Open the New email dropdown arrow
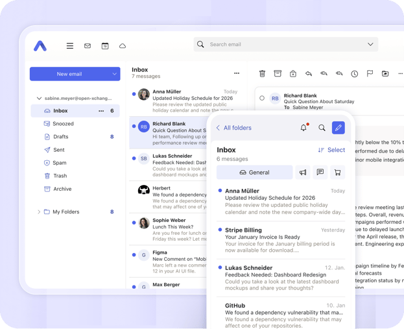Image resolution: width=404 pixels, height=329 pixels. pos(114,74)
